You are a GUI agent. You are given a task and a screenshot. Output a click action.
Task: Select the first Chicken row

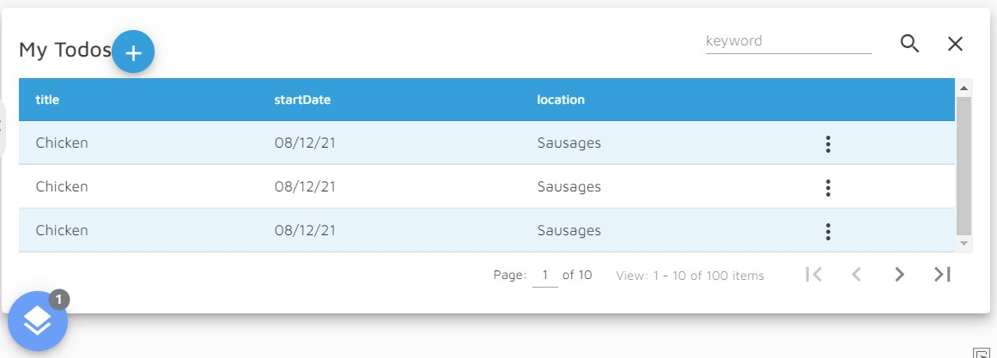click(62, 143)
